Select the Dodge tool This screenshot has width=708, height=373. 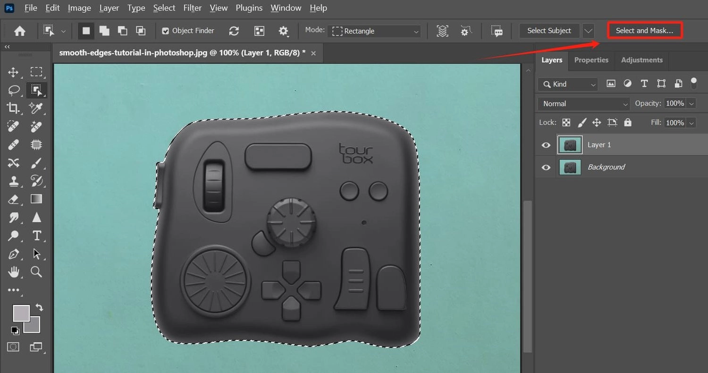tap(13, 236)
